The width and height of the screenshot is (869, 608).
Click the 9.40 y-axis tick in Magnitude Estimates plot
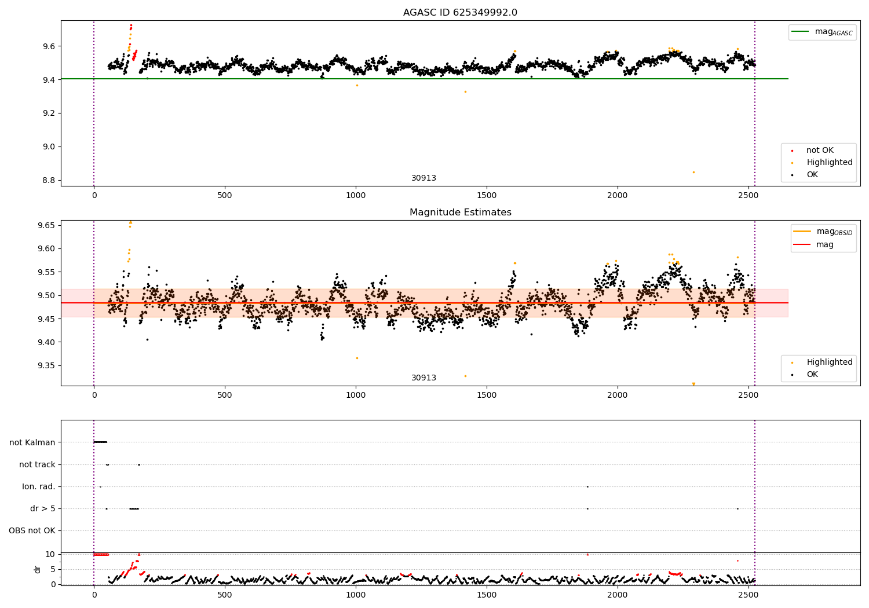46,342
